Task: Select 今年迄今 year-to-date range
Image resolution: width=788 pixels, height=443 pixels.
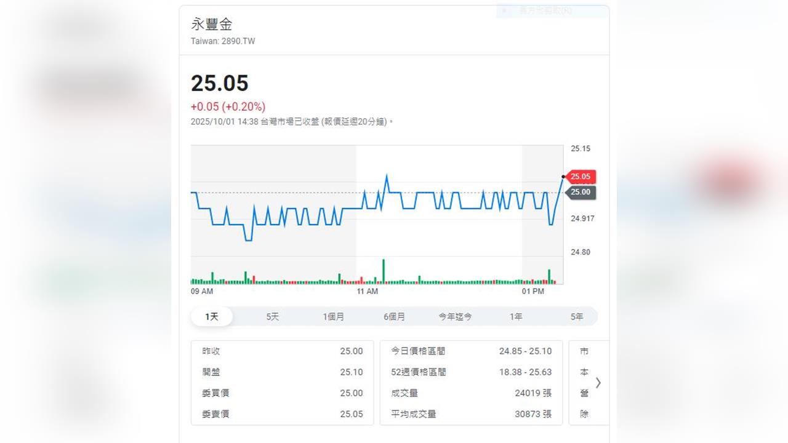Action: [455, 317]
